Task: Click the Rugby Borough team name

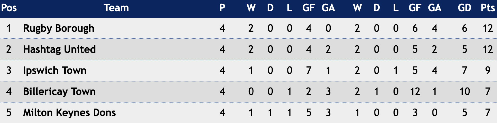Action: coord(59,29)
